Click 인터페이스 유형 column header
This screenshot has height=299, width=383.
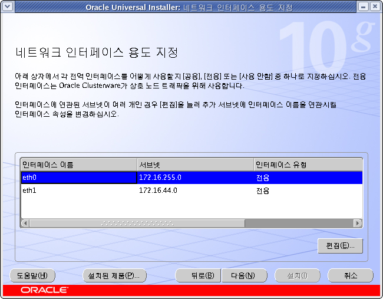pos(308,165)
